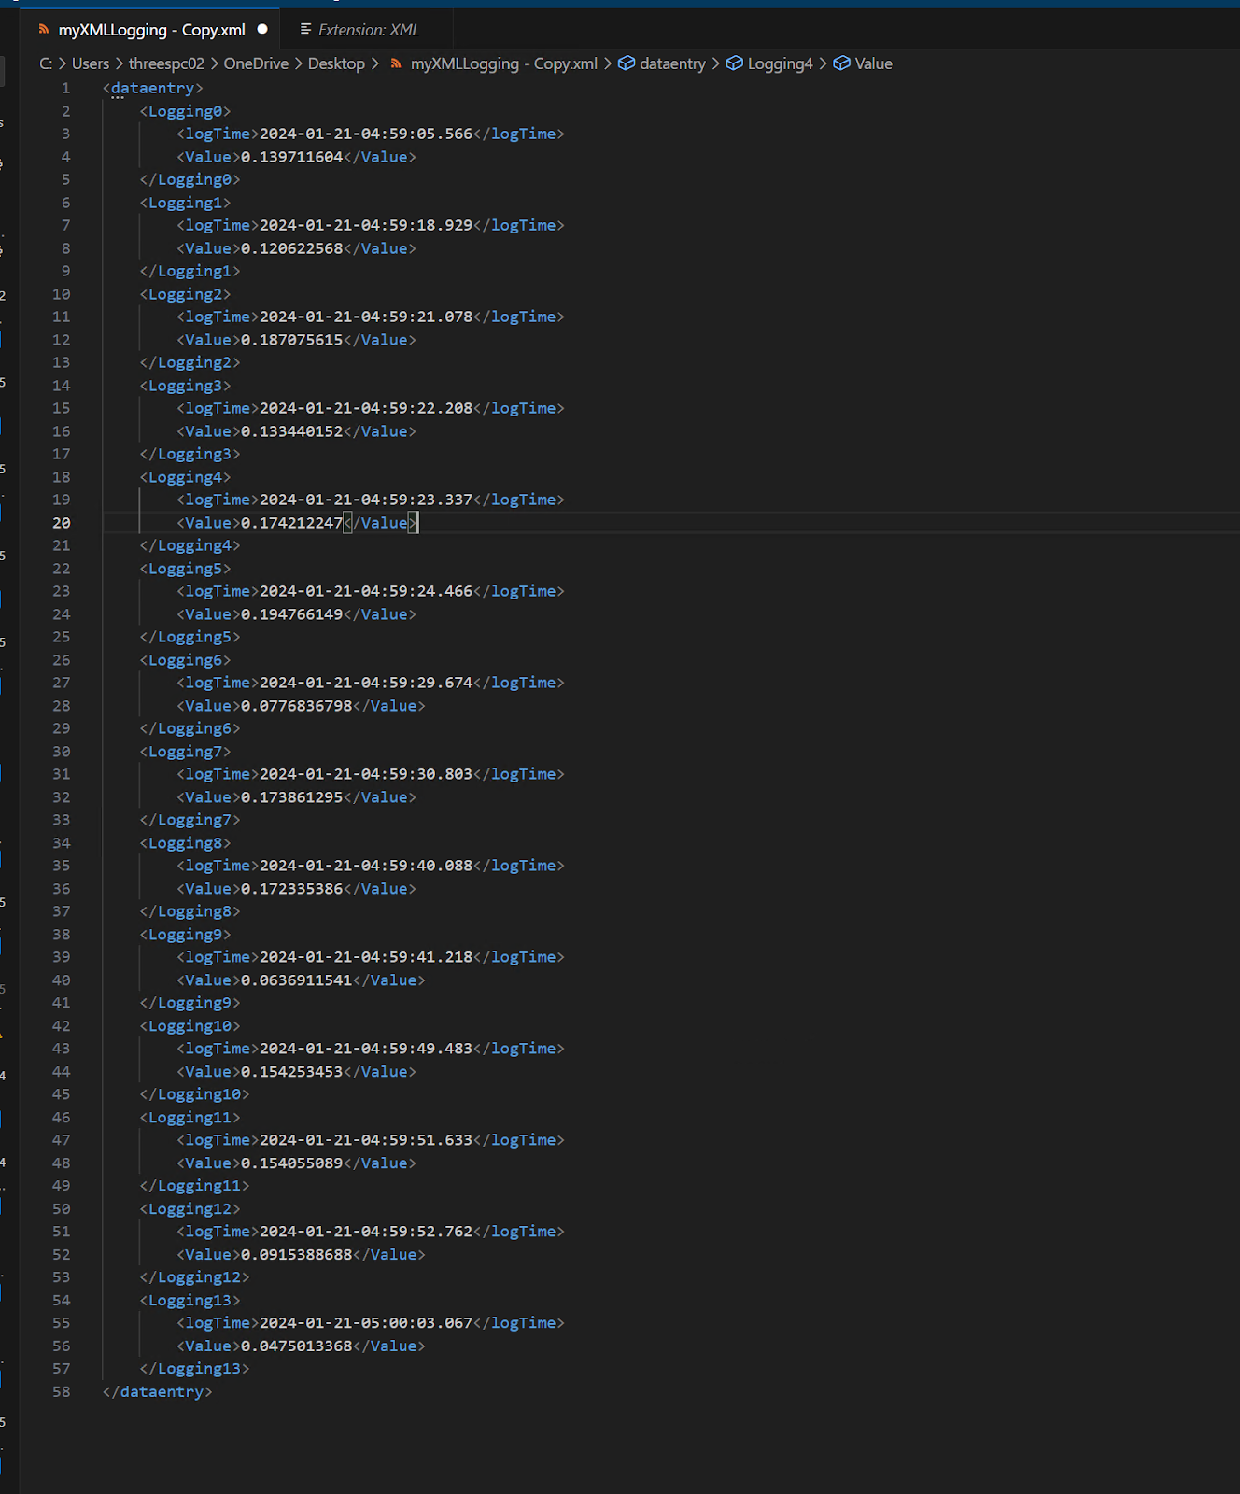Click the Logging4 symbol icon in breadcrumb

(735, 63)
